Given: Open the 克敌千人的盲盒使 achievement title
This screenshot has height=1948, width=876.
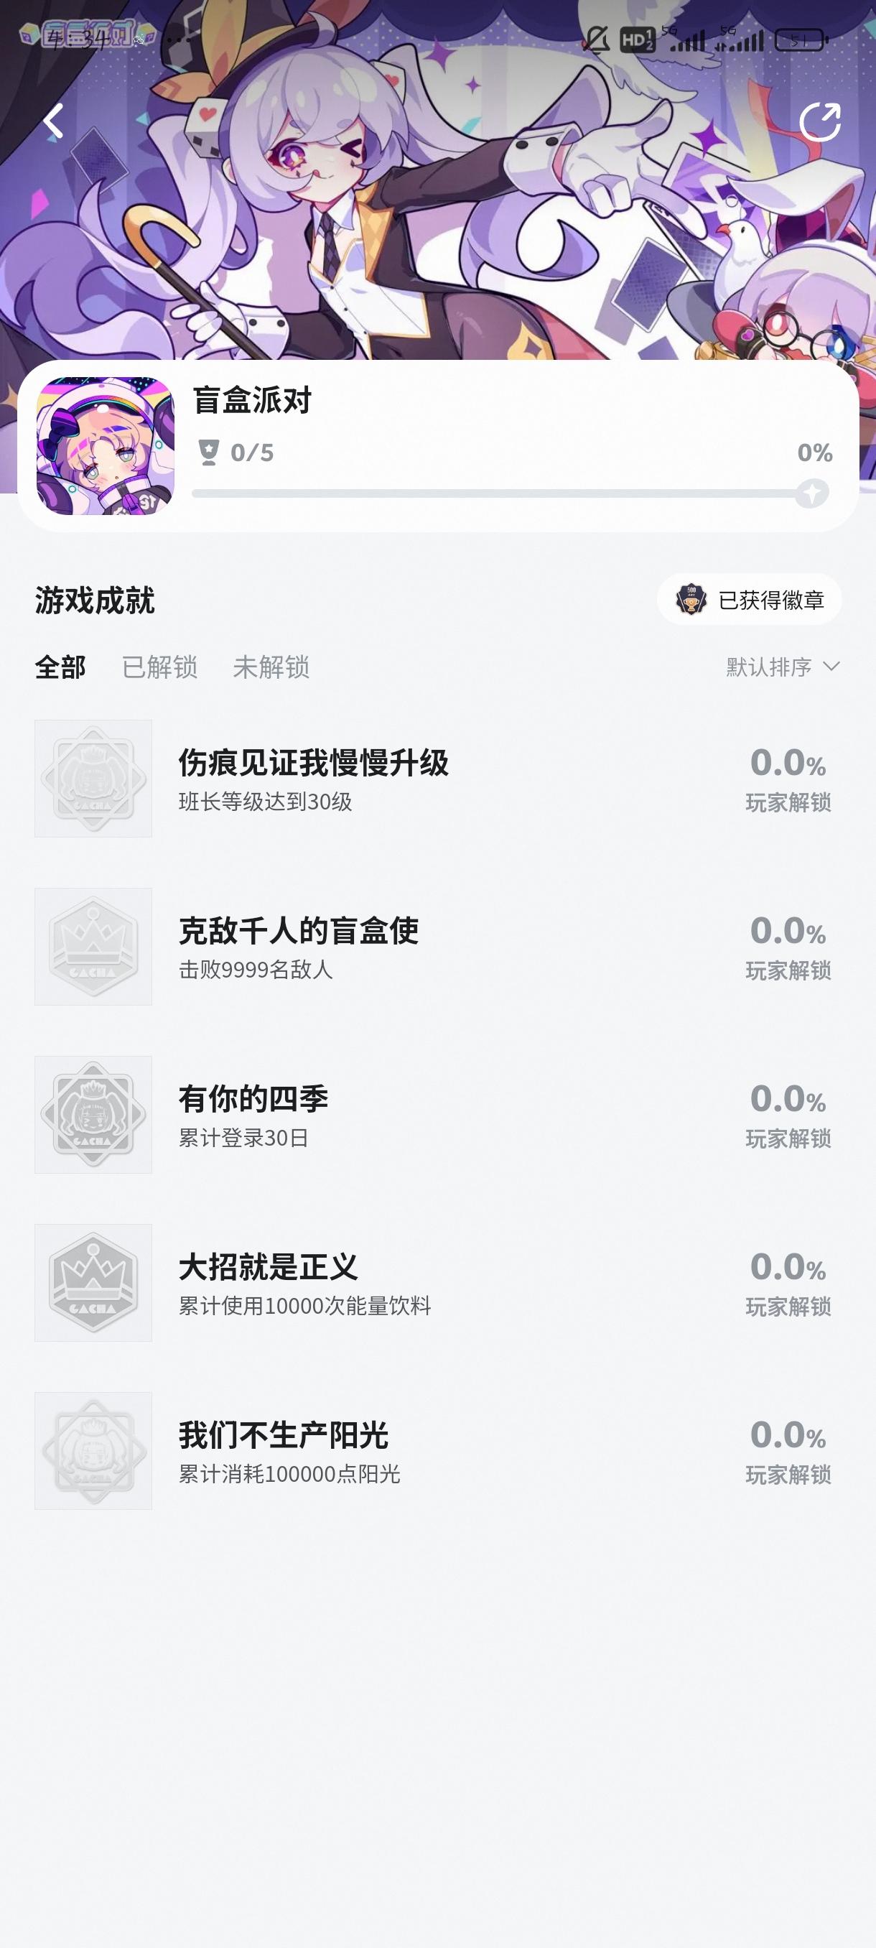Looking at the screenshot, I should pos(299,931).
